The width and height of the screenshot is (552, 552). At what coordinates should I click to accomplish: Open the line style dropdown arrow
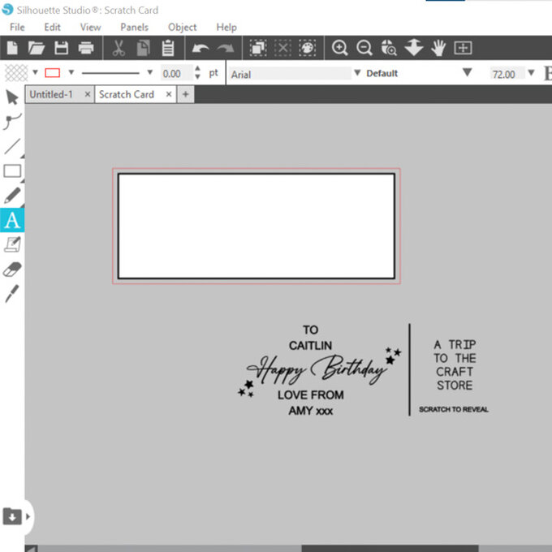[x=149, y=73]
